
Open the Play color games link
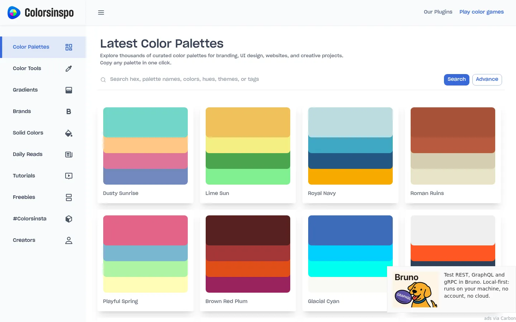point(482,12)
